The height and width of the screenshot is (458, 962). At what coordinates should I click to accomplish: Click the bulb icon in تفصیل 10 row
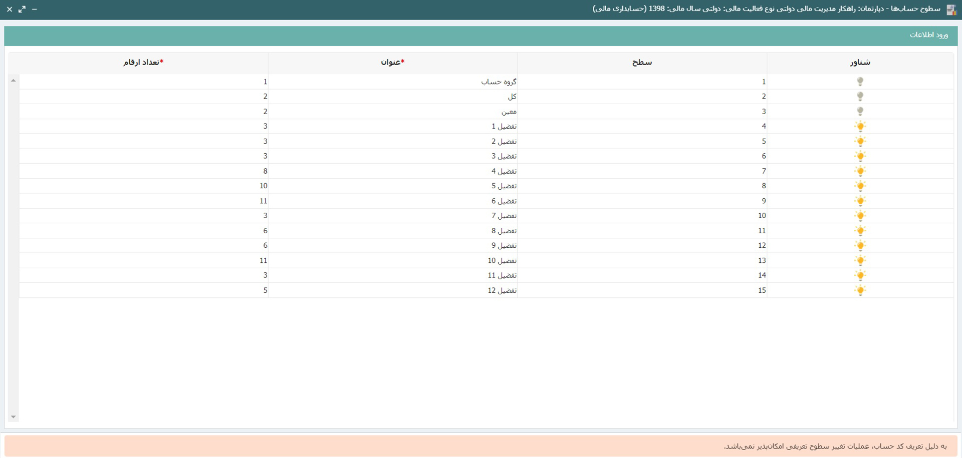[860, 260]
